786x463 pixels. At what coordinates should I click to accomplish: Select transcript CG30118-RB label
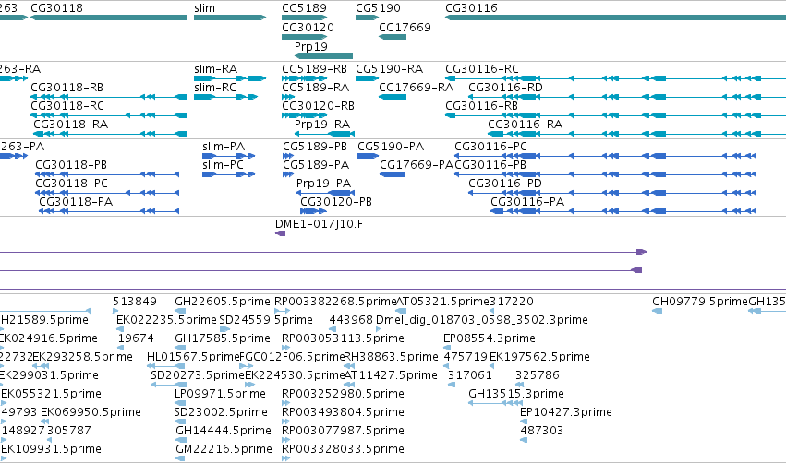(67, 87)
